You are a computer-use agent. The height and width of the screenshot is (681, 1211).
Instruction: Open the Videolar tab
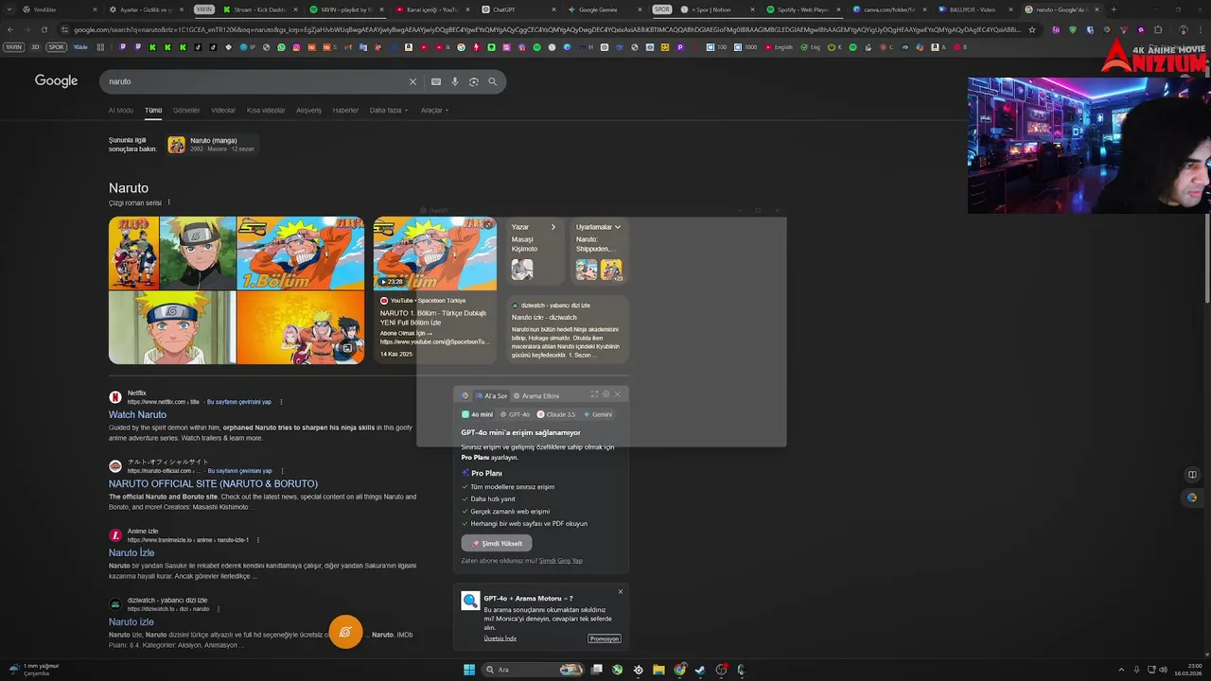(x=223, y=110)
